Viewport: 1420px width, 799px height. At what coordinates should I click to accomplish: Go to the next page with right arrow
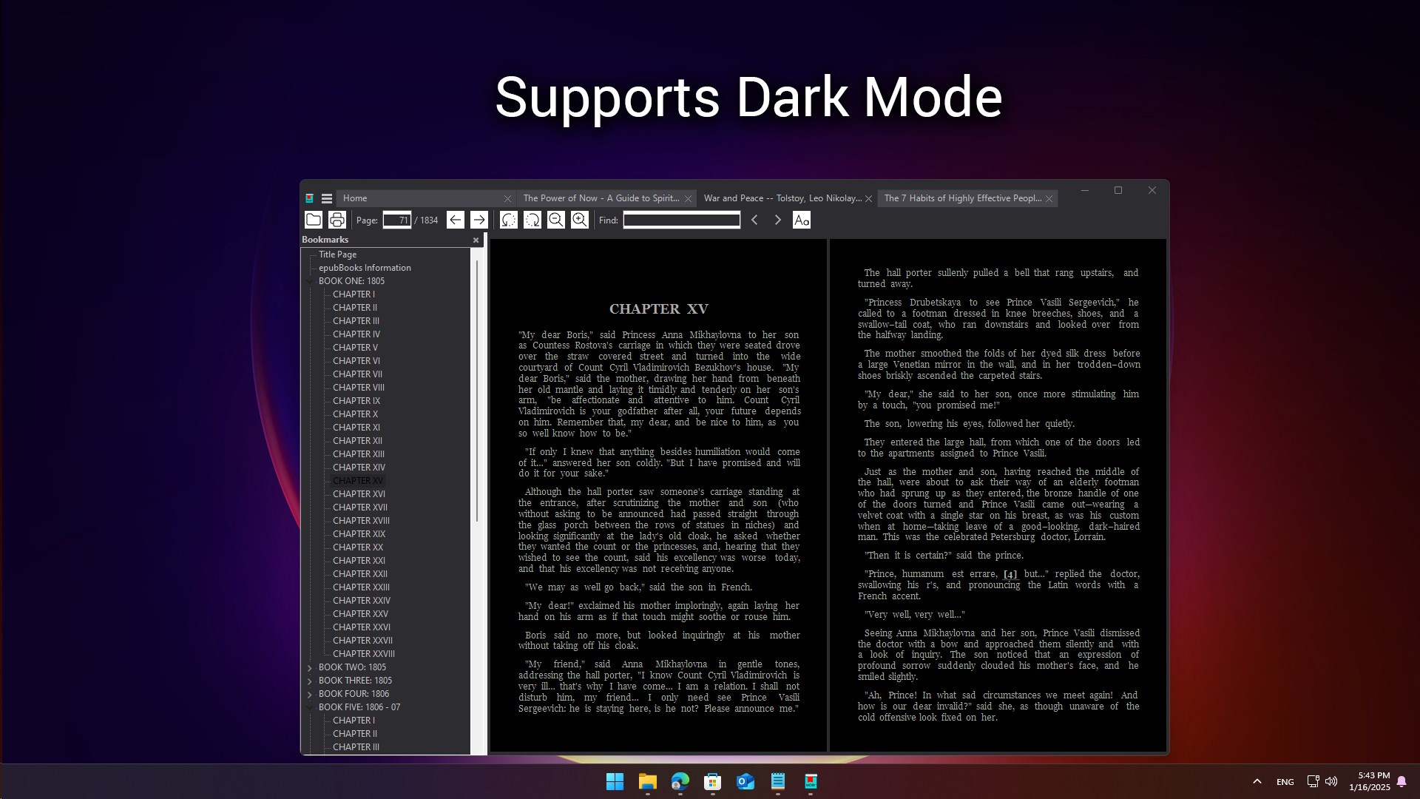click(x=479, y=220)
